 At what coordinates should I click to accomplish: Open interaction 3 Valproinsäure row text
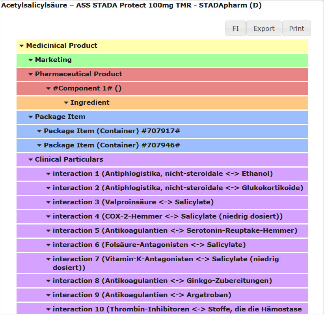point(133,202)
